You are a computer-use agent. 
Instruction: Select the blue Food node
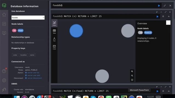76,31
